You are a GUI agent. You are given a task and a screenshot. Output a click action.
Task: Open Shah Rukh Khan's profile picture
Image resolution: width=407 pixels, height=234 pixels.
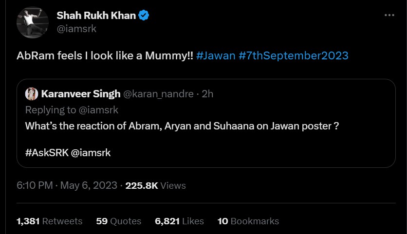click(32, 22)
